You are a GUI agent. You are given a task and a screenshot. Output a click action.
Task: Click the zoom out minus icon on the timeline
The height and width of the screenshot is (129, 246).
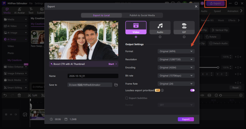(x=216, y=95)
